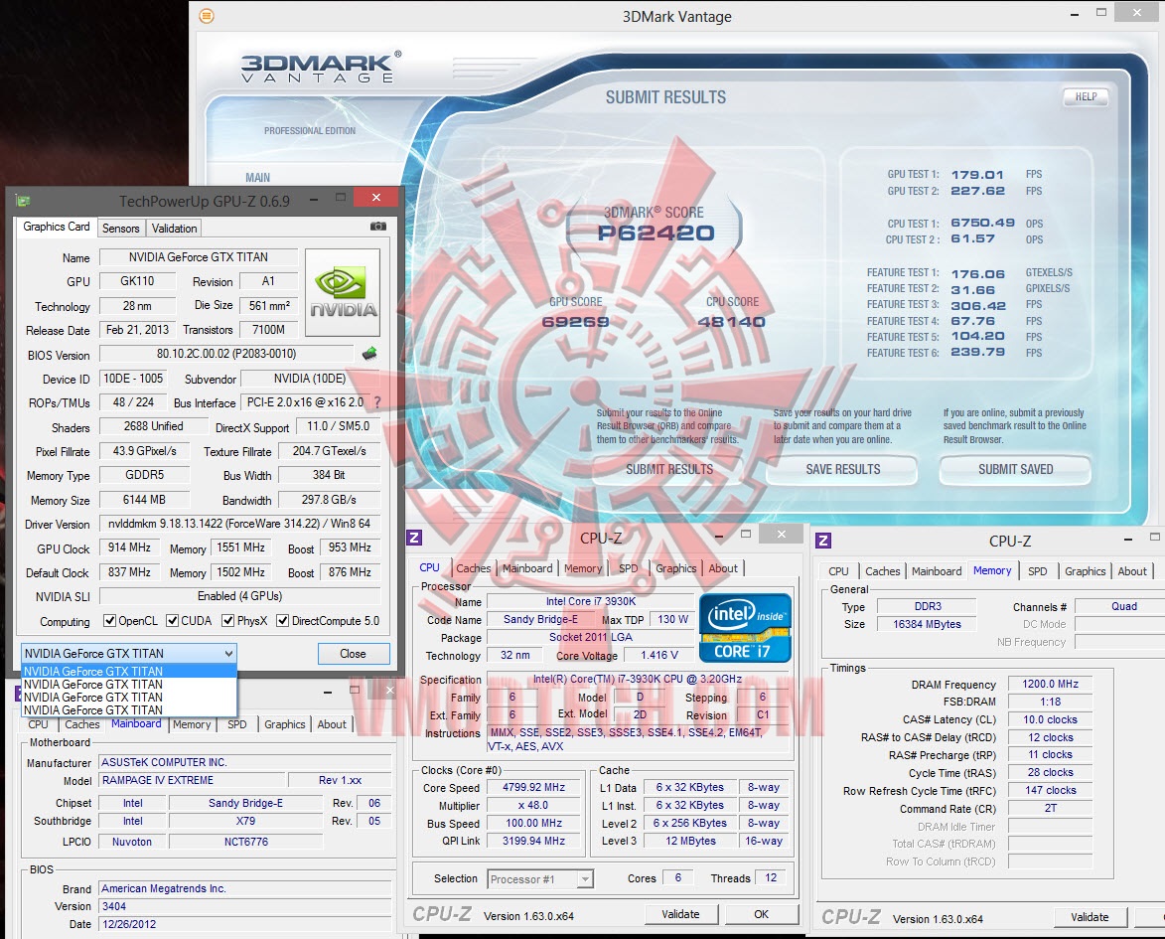Click the CPU-Z purple Z icon in the middle window
1165x939 pixels.
click(x=414, y=538)
